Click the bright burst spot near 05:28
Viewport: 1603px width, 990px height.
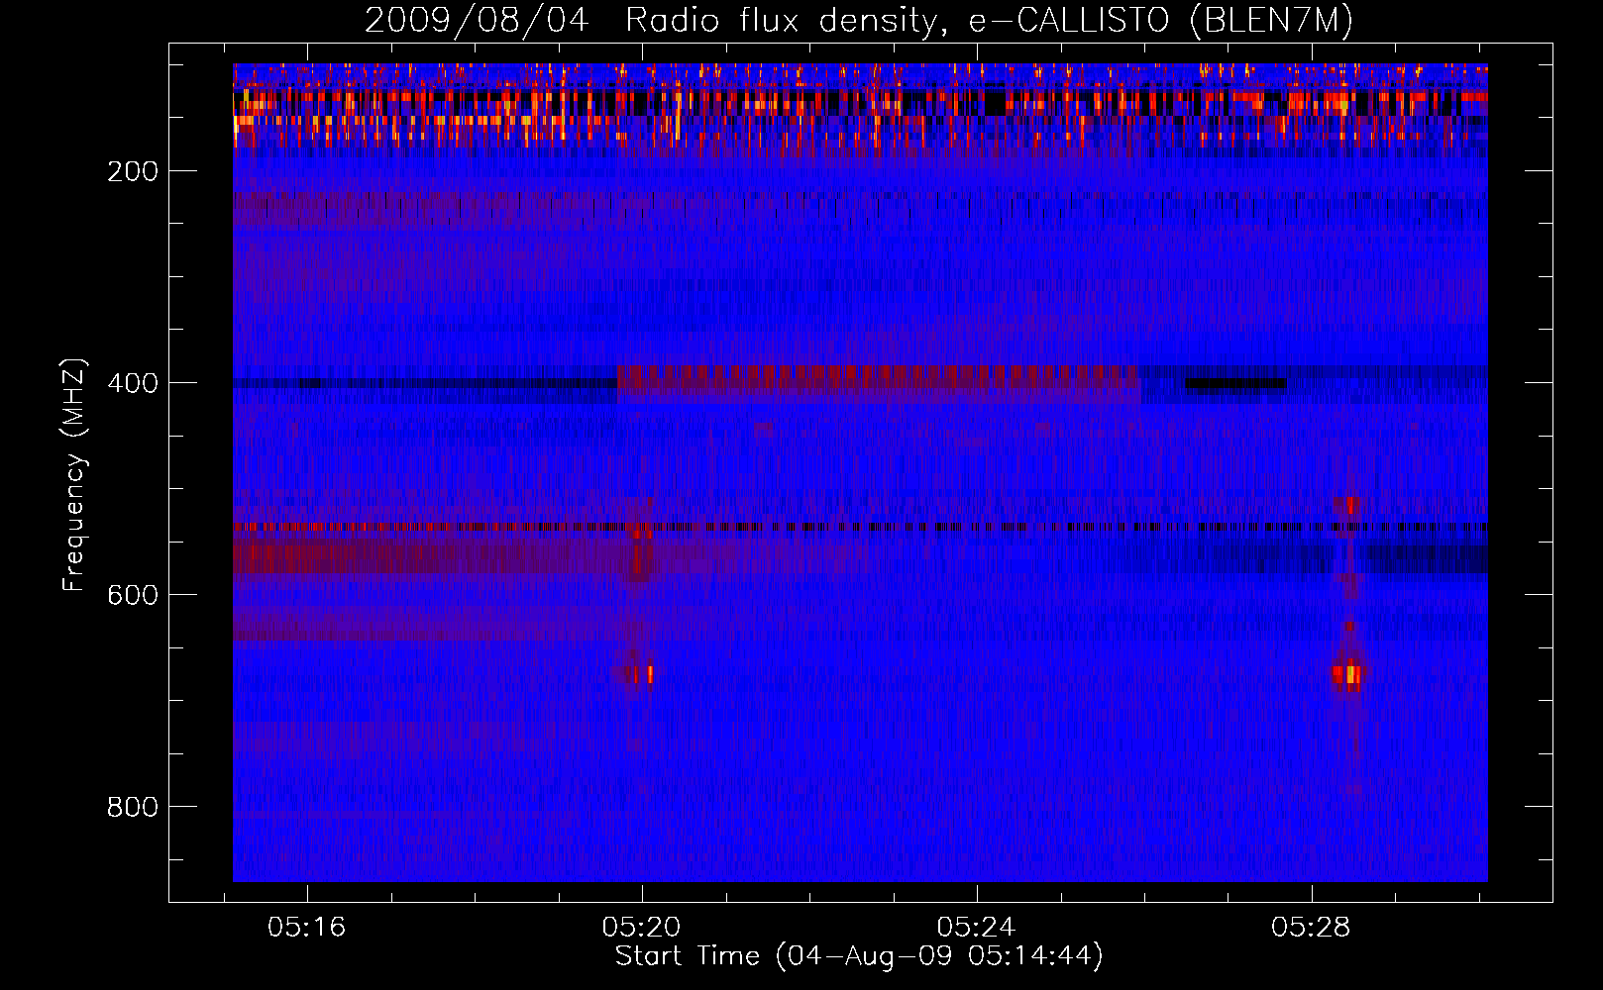tap(1349, 674)
